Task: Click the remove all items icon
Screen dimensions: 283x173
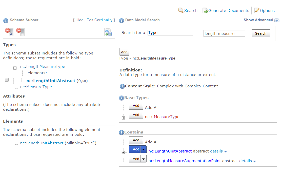Action: tap(20, 32)
